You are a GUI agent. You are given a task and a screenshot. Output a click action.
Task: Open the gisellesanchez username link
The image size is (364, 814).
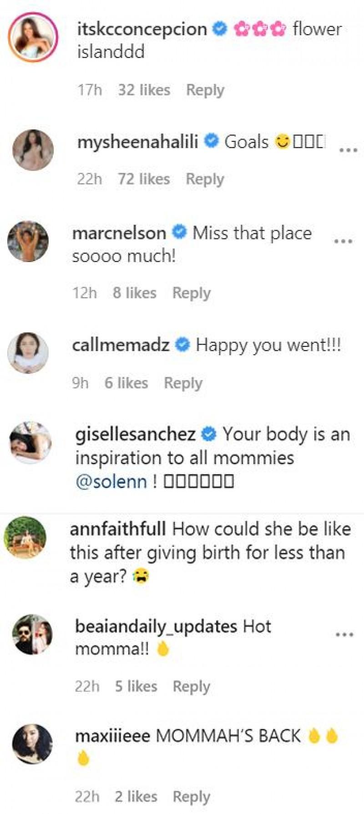[x=135, y=434]
